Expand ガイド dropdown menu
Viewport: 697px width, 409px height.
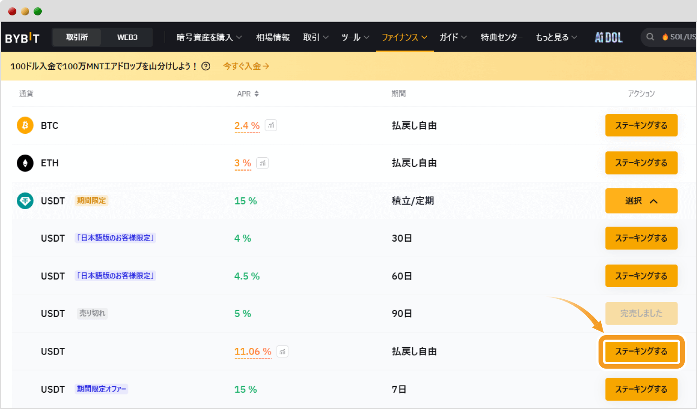click(x=453, y=37)
